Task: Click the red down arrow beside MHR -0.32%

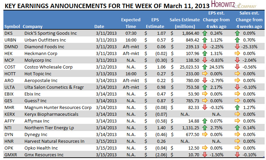Action: coord(205,107)
